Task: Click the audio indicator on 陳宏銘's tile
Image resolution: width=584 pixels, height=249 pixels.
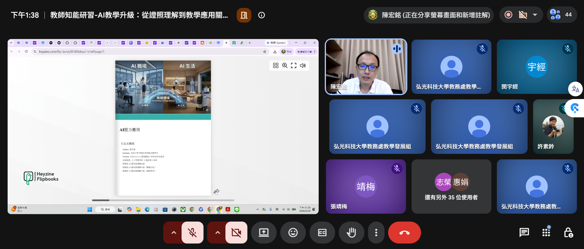Action: 397,49
